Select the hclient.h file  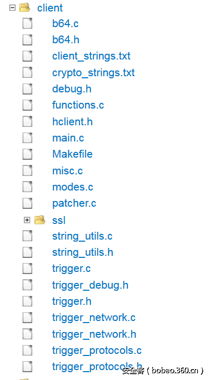73,122
